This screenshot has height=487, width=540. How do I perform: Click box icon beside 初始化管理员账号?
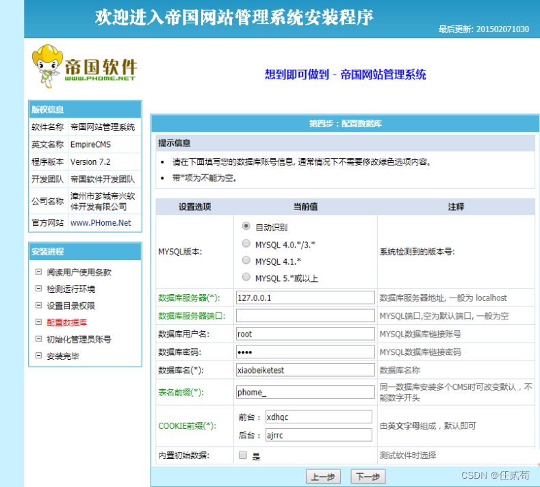pos(38,339)
